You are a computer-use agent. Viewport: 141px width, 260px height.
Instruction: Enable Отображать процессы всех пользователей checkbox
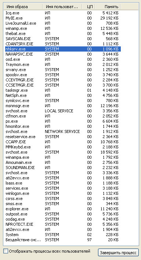click(6, 251)
